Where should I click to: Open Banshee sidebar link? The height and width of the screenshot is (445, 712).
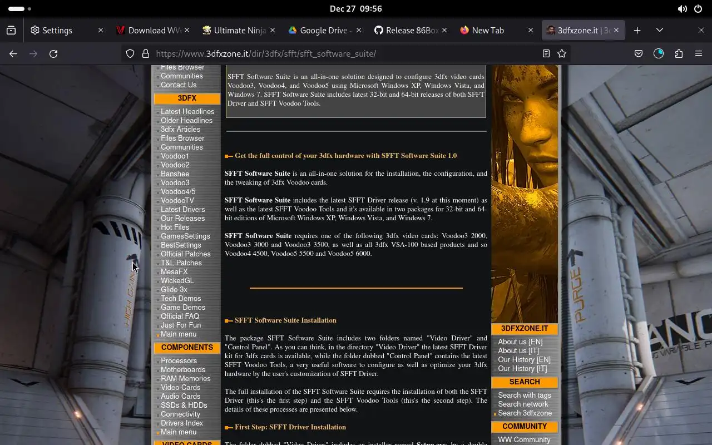[175, 174]
